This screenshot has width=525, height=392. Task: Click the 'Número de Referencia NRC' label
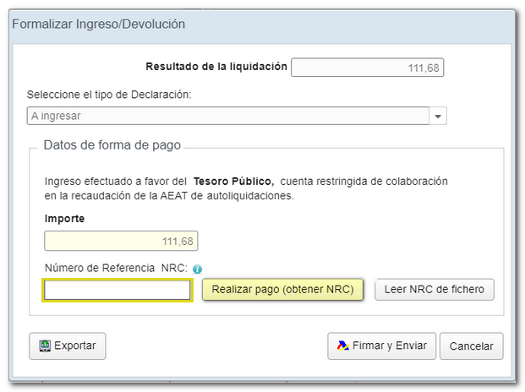coord(115,269)
